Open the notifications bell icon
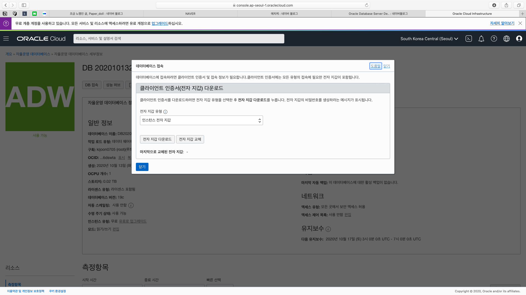This screenshot has width=526, height=295. 481,39
